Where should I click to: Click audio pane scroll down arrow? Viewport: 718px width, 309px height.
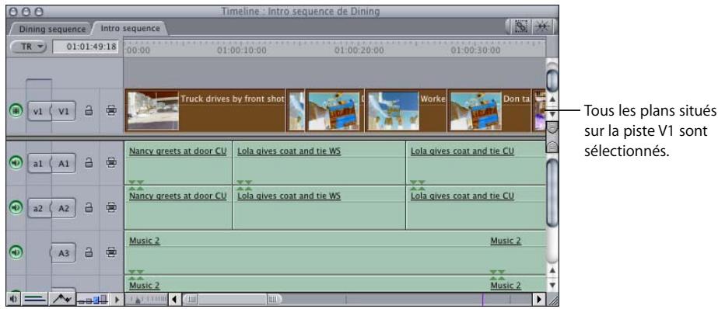[x=552, y=285]
